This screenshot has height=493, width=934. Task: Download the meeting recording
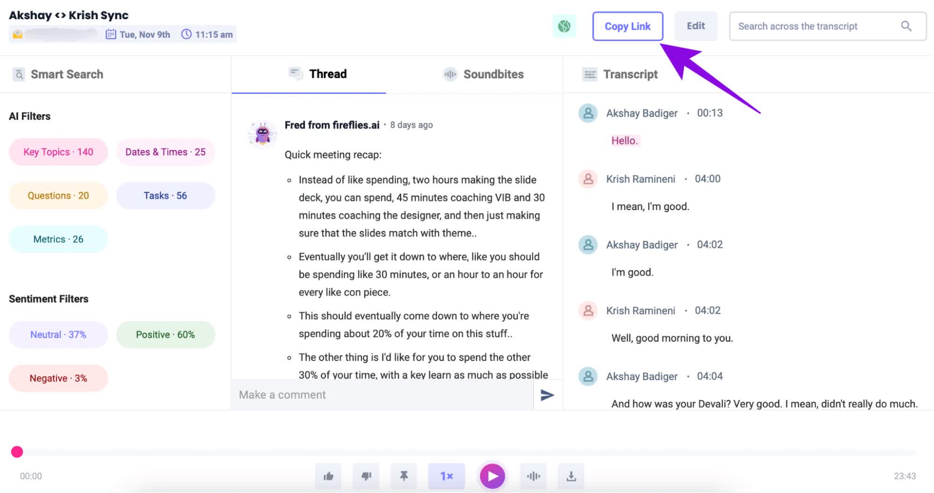click(x=571, y=476)
